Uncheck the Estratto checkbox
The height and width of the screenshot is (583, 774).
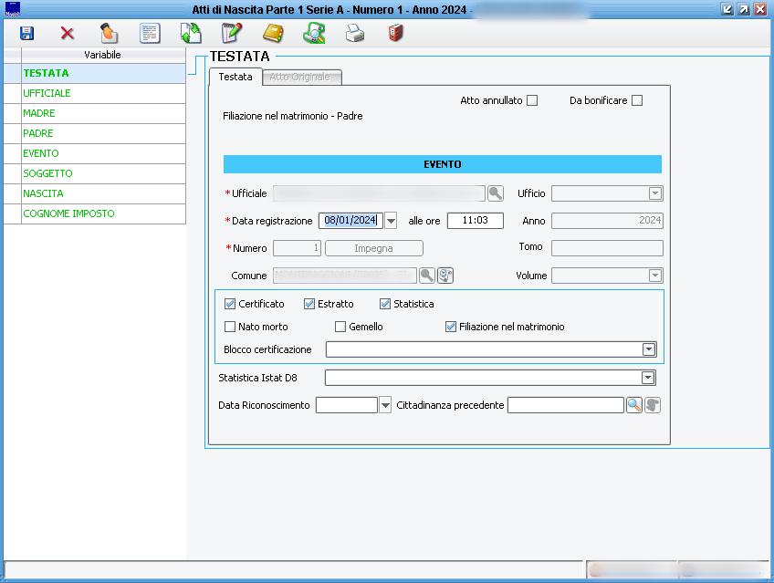click(309, 304)
